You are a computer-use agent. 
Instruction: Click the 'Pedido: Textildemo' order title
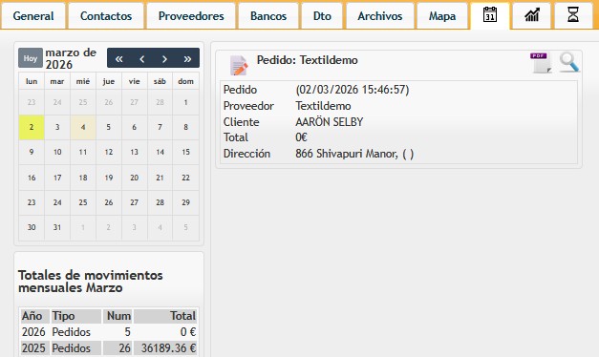click(x=307, y=60)
